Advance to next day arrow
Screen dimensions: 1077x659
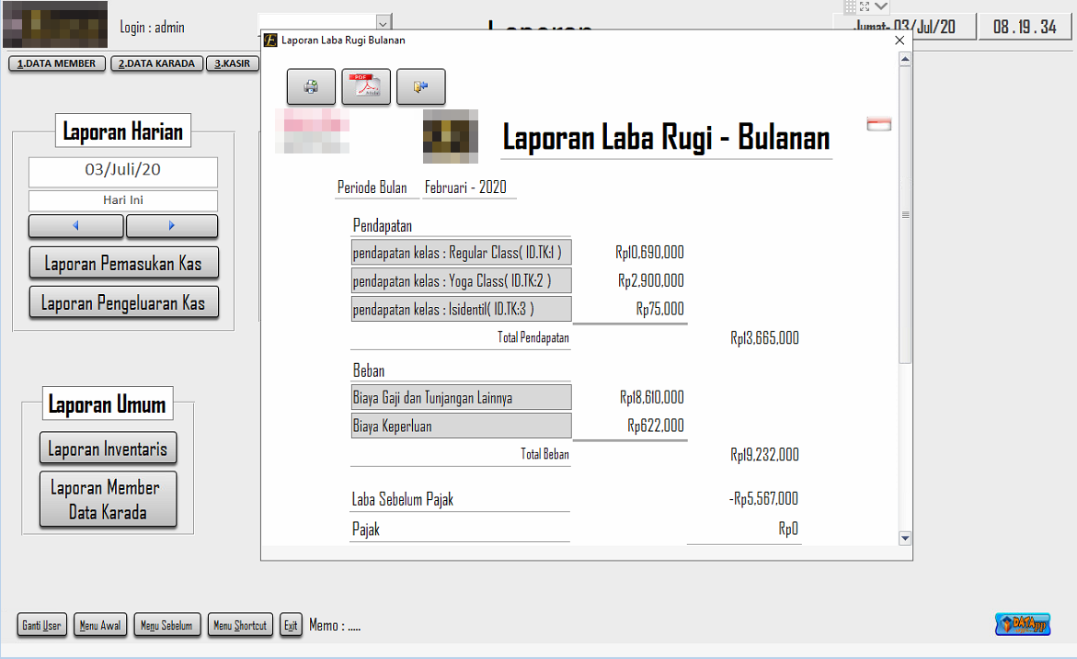tap(172, 226)
